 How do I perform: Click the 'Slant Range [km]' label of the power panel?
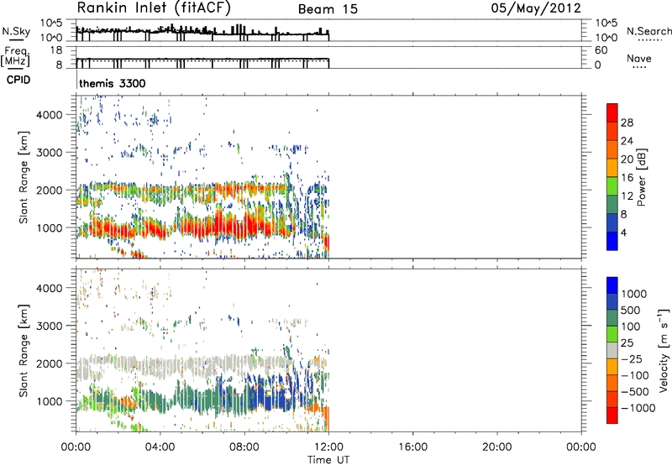(24, 177)
